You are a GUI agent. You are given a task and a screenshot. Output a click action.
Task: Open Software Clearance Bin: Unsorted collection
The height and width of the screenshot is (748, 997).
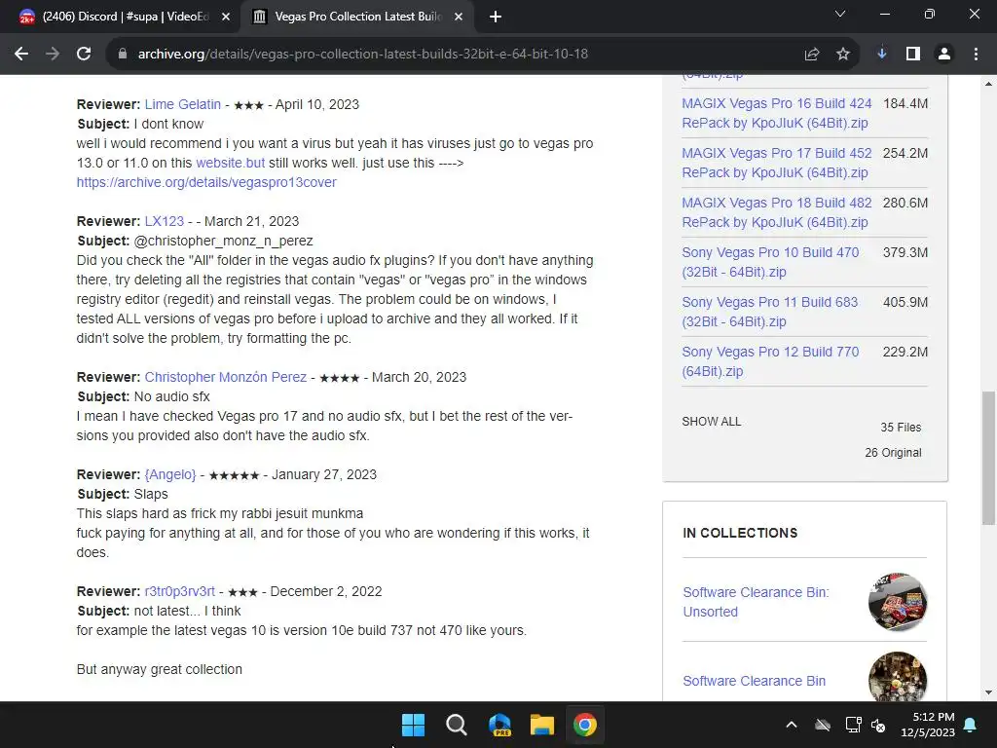tap(756, 602)
